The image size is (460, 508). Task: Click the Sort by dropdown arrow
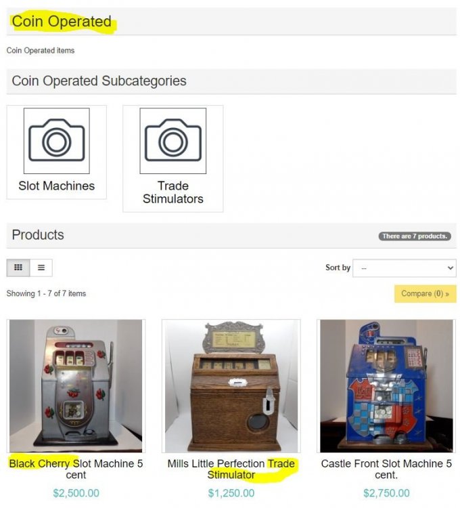point(450,268)
